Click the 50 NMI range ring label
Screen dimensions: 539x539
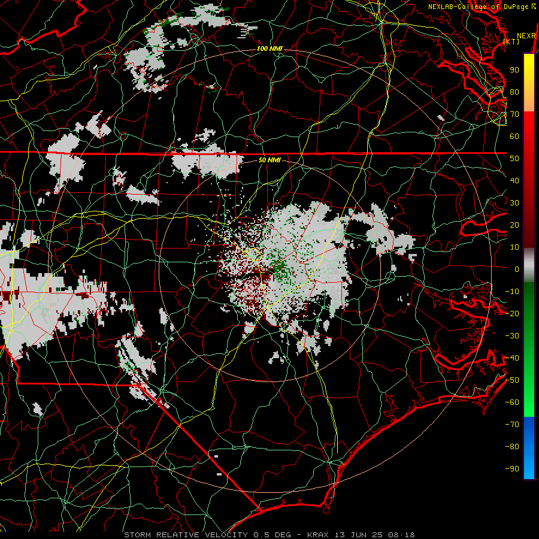click(269, 160)
